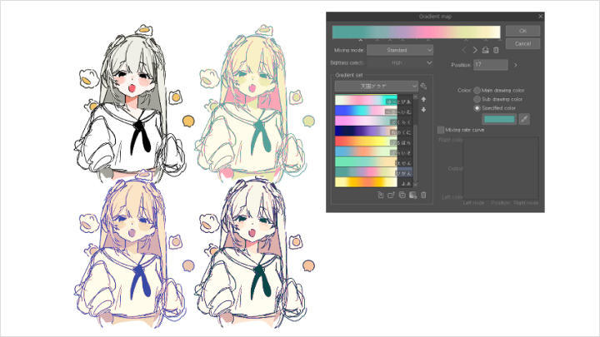Select the active node marker under gradient bar
The image size is (600, 337).
[361, 40]
